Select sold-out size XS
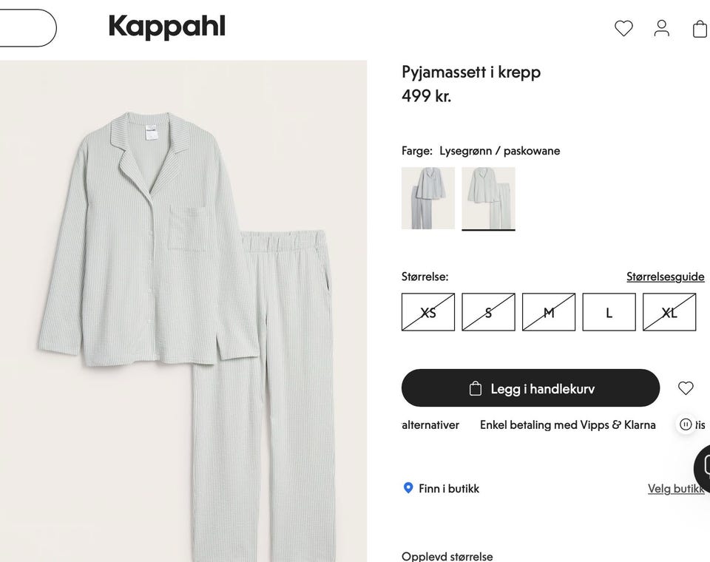The image size is (710, 562). 428,312
